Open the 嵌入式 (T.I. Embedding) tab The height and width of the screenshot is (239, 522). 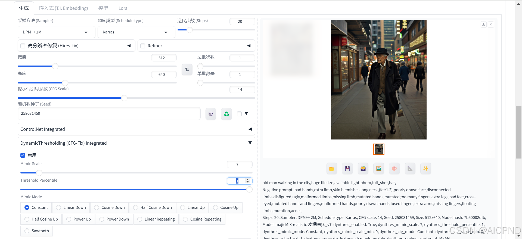(x=63, y=8)
